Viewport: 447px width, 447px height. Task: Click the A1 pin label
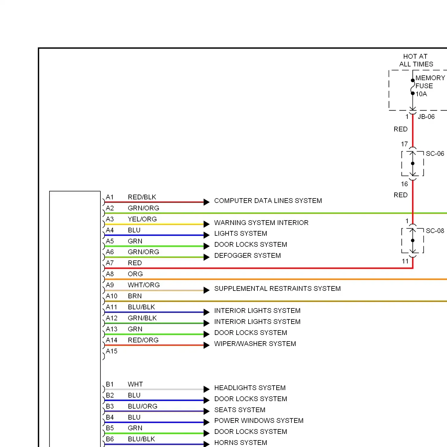coord(110,197)
